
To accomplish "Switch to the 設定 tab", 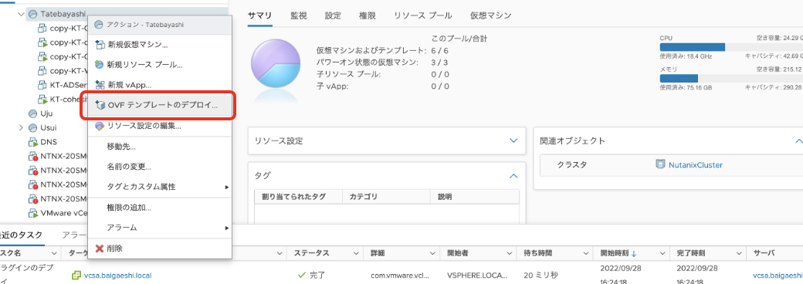I will coord(333,15).
